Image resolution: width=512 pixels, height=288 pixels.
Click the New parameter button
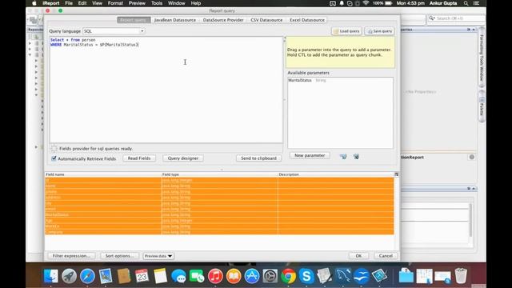(x=310, y=155)
